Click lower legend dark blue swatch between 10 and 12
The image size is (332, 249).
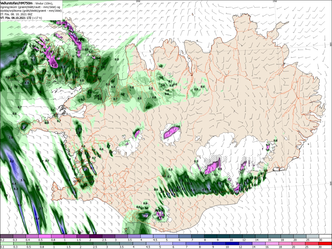click(232, 244)
